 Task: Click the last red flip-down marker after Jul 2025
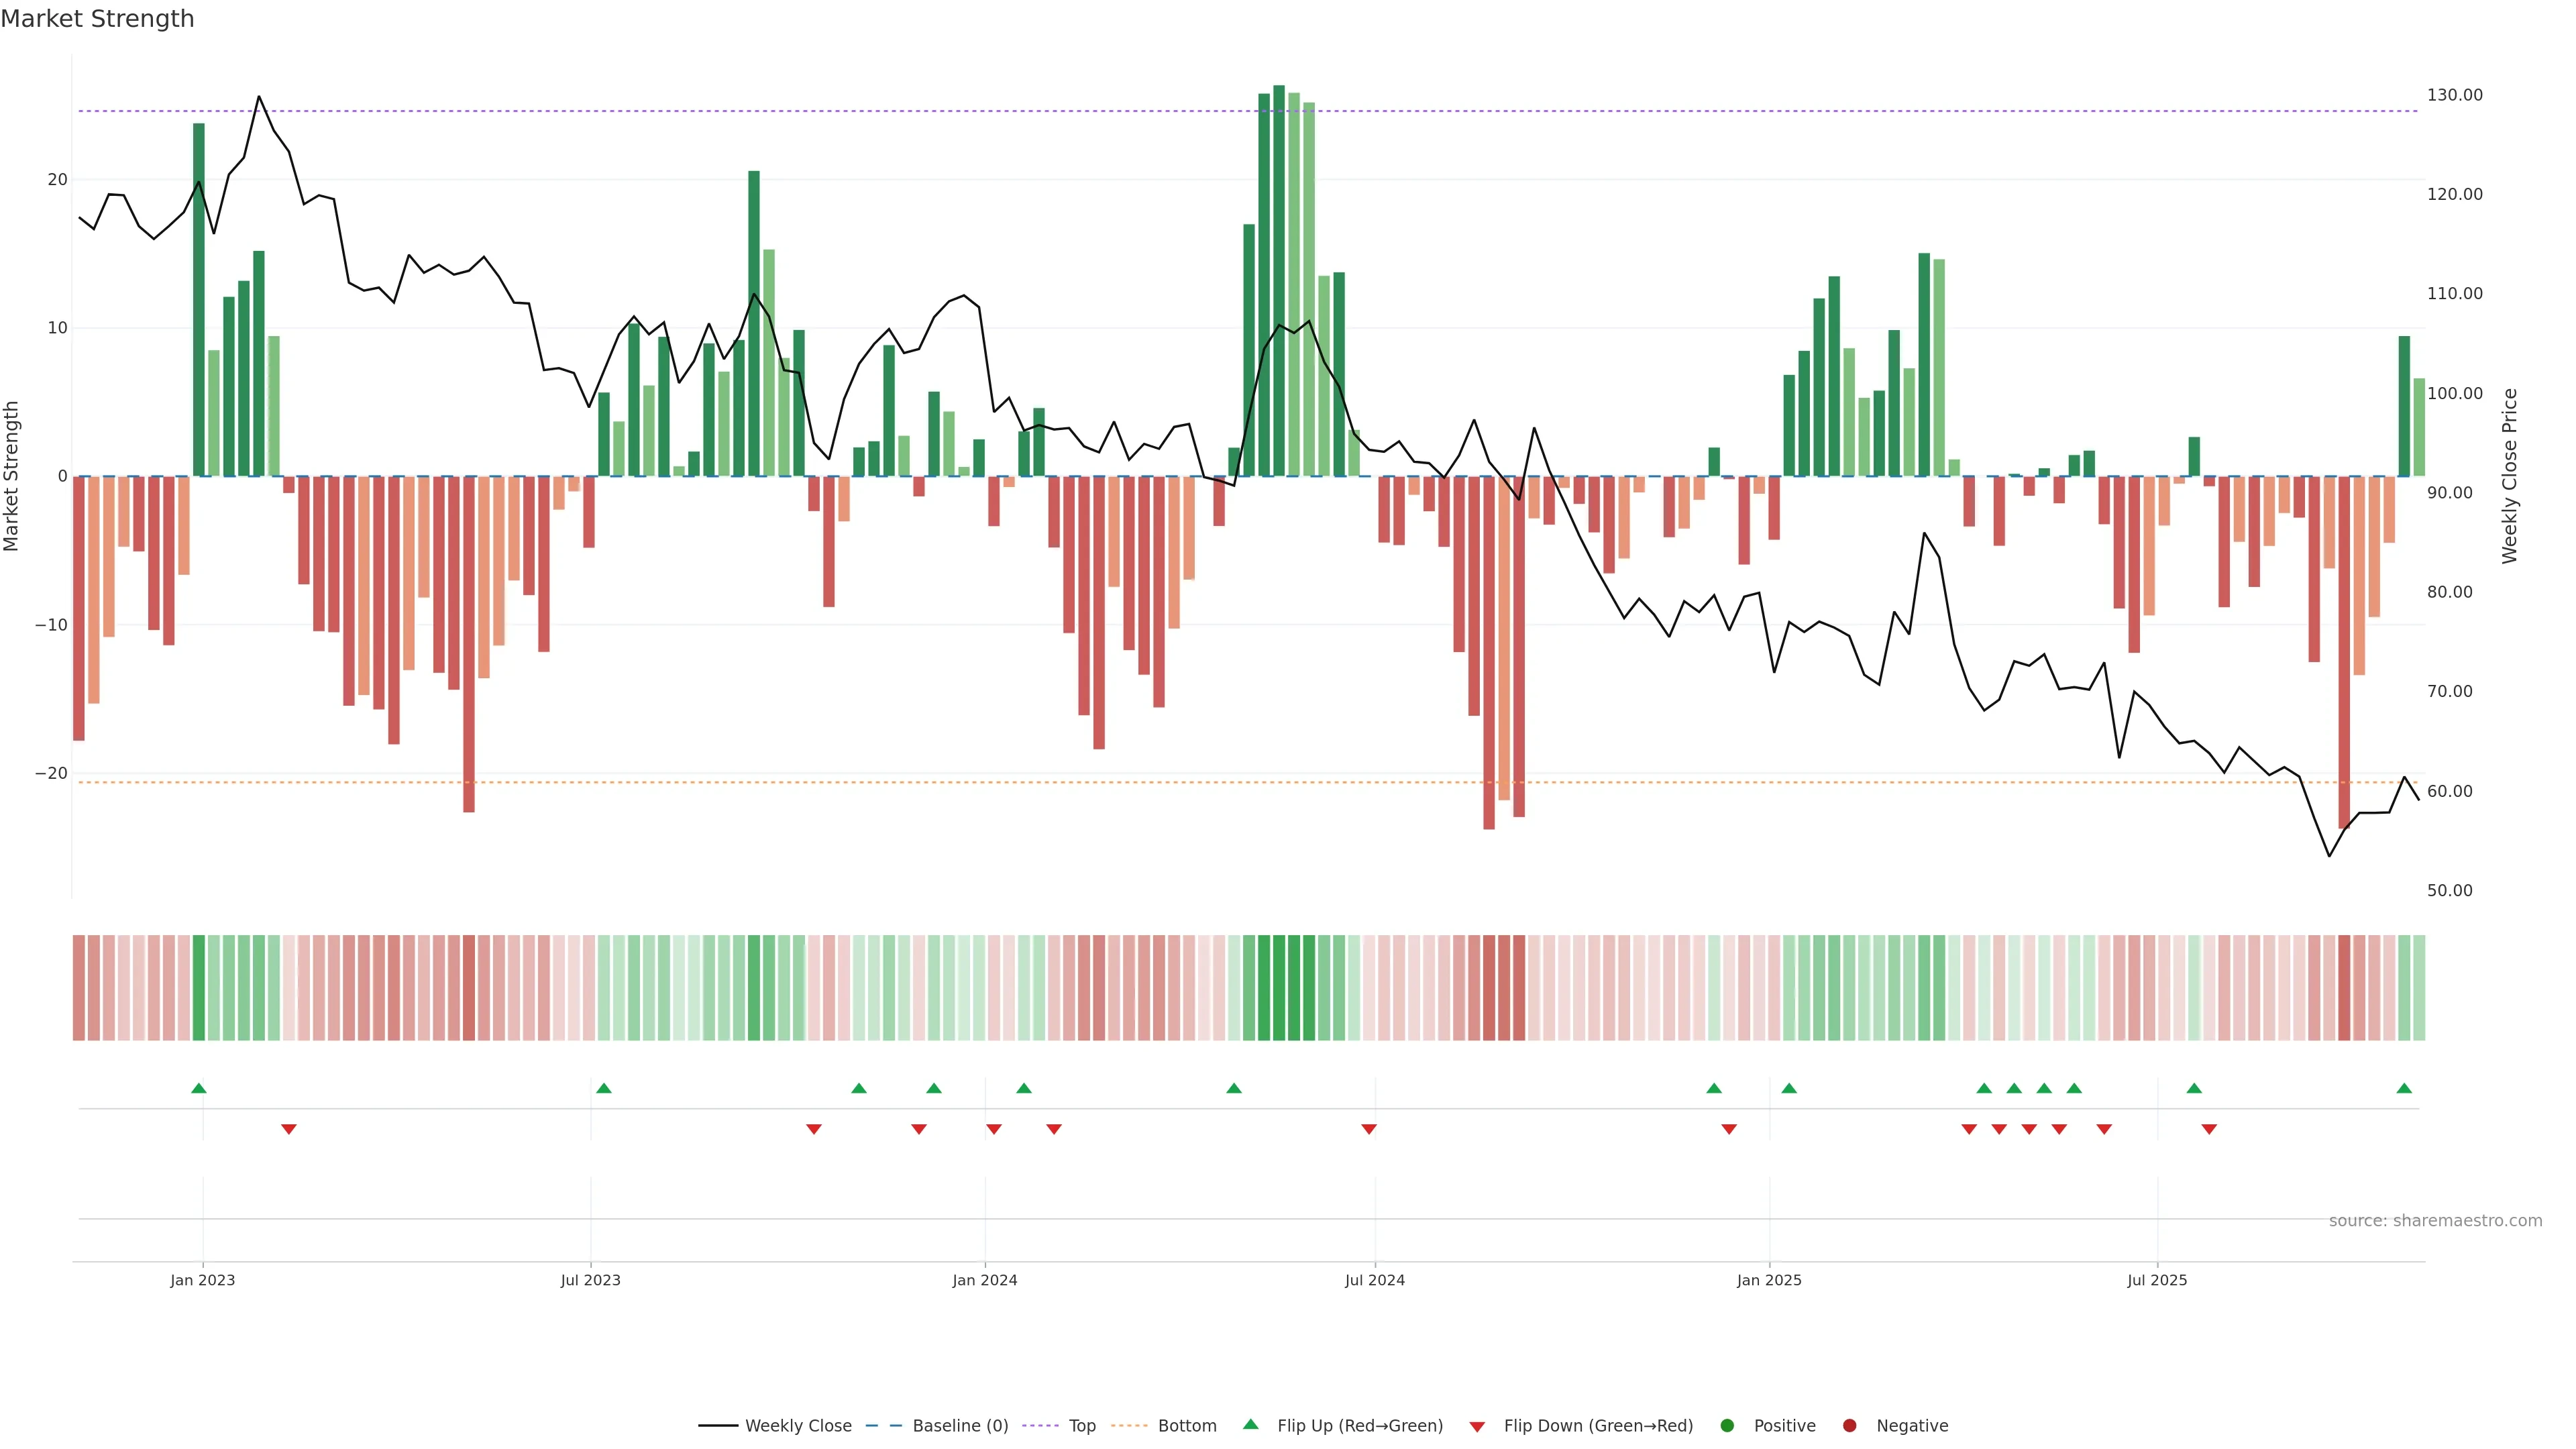(2209, 1129)
